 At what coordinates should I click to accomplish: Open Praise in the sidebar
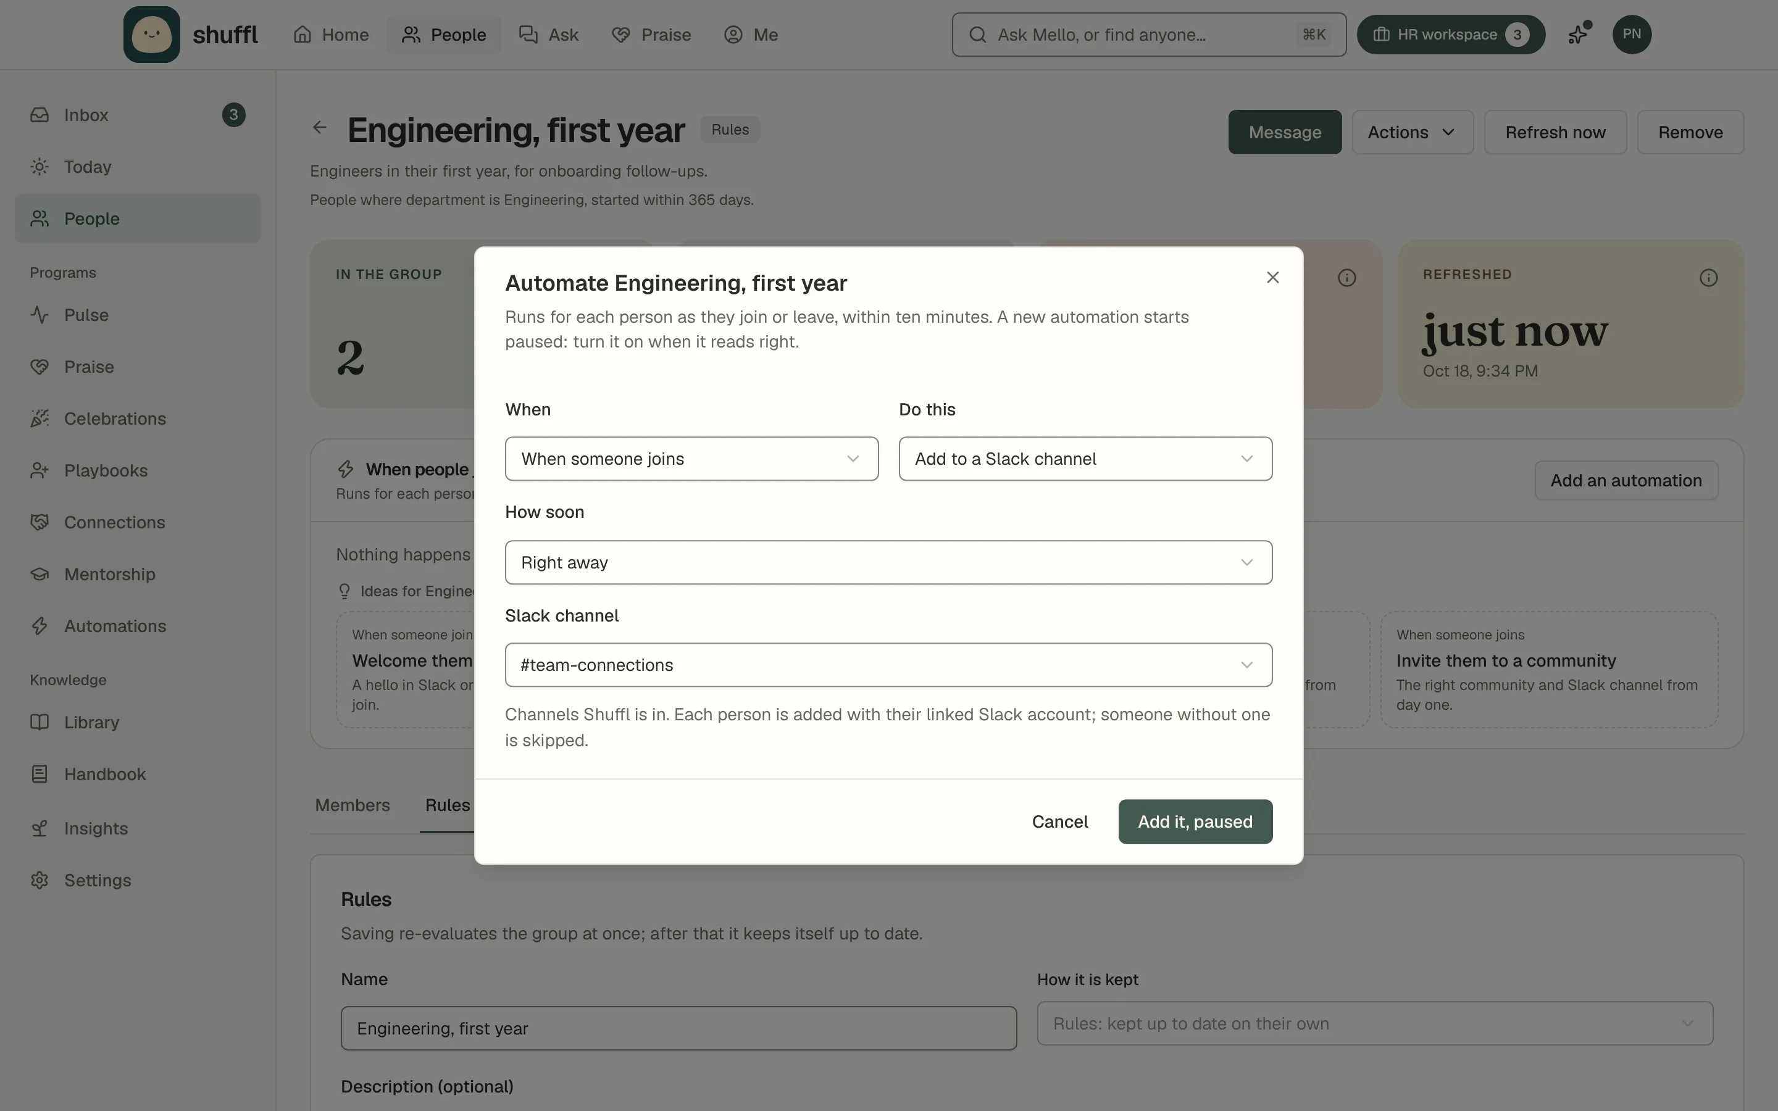pos(138,367)
